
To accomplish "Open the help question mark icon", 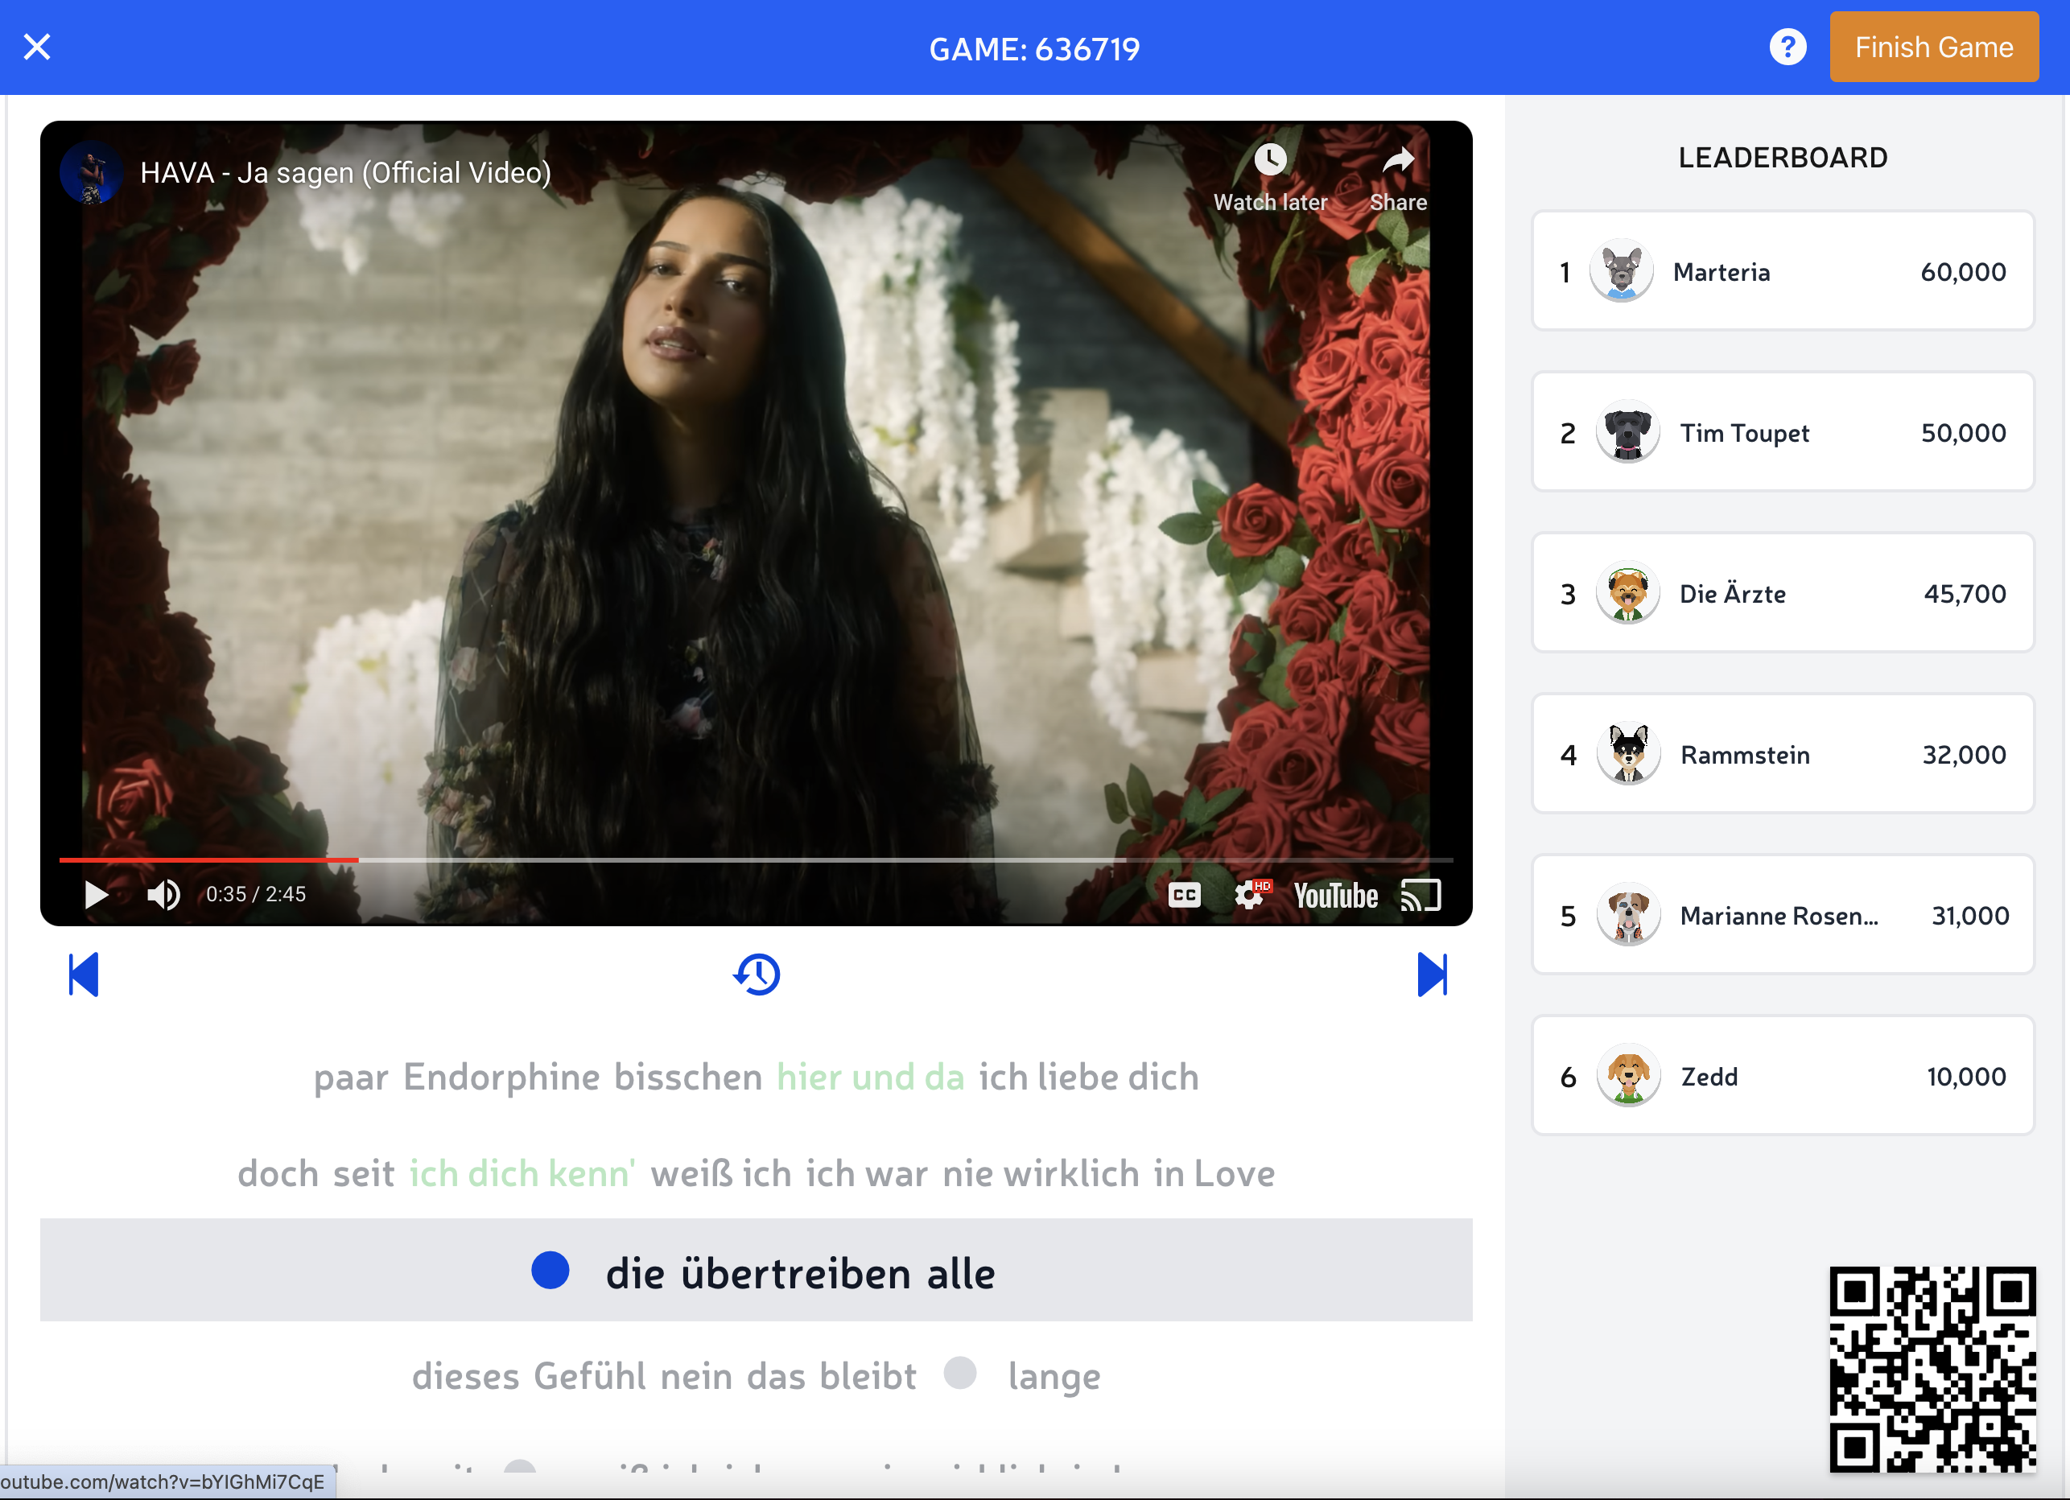I will [x=1787, y=47].
